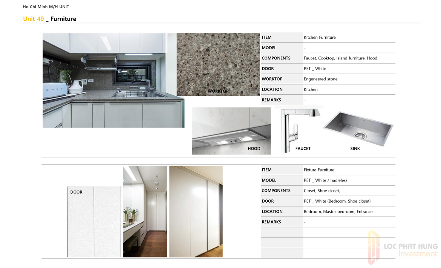
Task: Click the WORKTOP row label in kitchen table
Action: click(x=272, y=79)
